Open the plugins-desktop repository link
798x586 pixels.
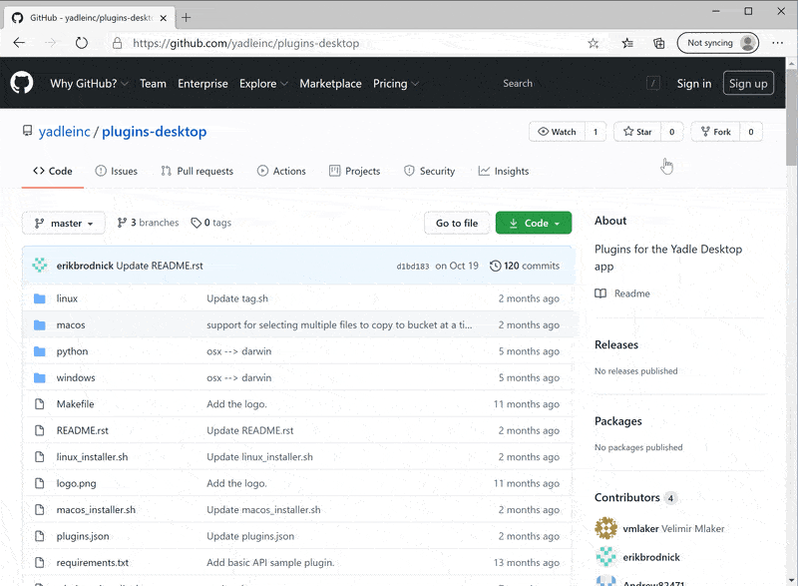pyautogui.click(x=155, y=132)
